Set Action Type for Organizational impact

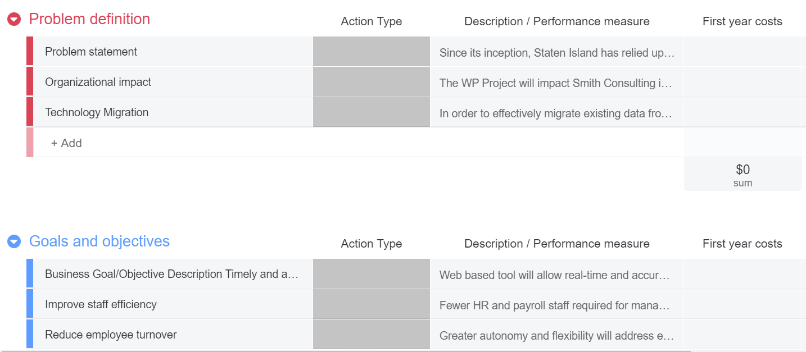click(372, 82)
